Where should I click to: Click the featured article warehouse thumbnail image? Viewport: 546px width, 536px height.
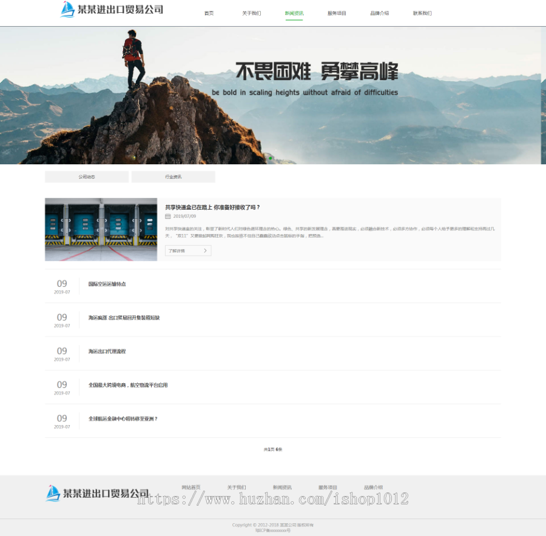[x=101, y=229]
